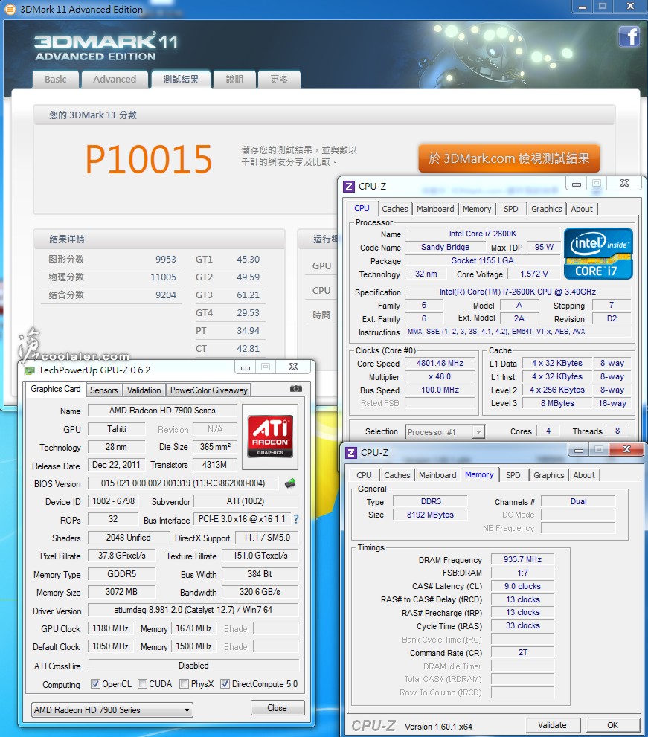Screen dimensions: 648x737
Task: Open the AMD Radeon HD 7900 Series dropdown
Action: pyautogui.click(x=112, y=709)
